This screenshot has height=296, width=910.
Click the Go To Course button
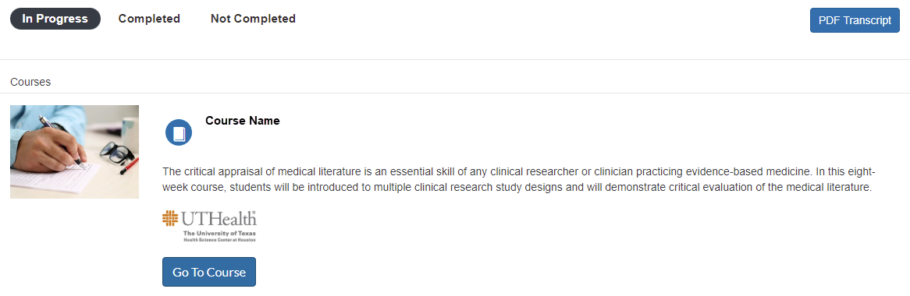pos(209,272)
